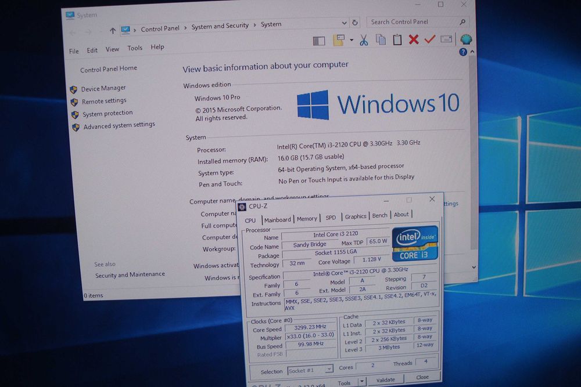Switch to the Graphics tab in CPU-Z
Image resolution: width=581 pixels, height=387 pixels.
click(356, 216)
